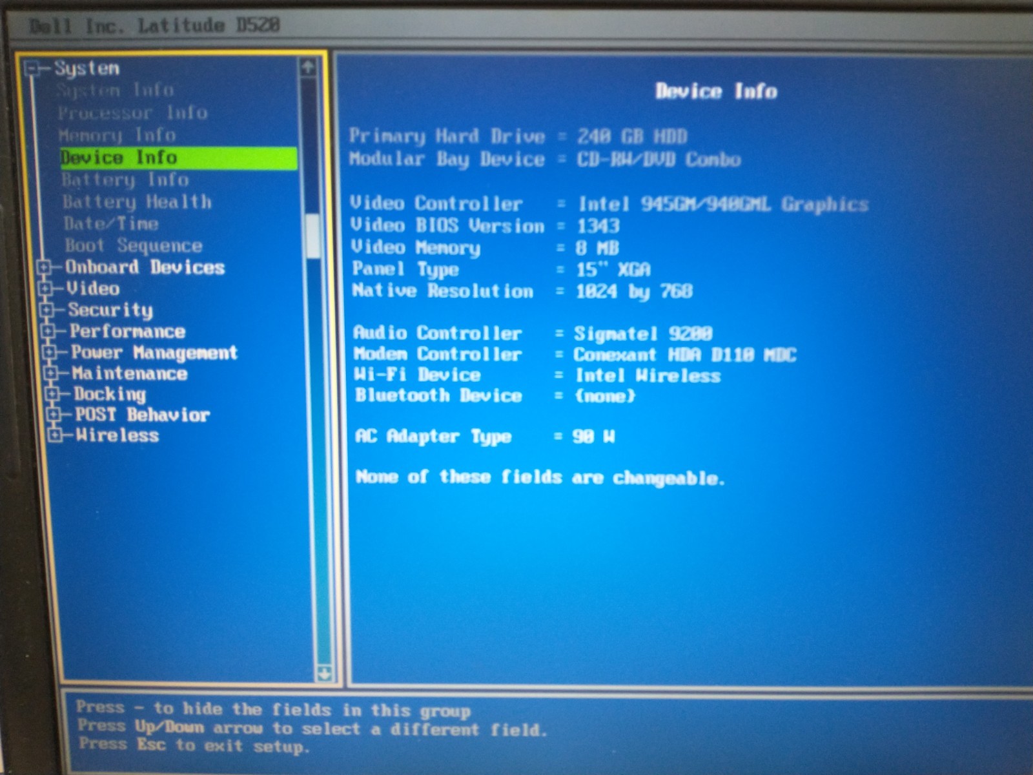Click 'None of these fields are changeable' note
Viewport: 1033px width, 775px height.
(540, 478)
